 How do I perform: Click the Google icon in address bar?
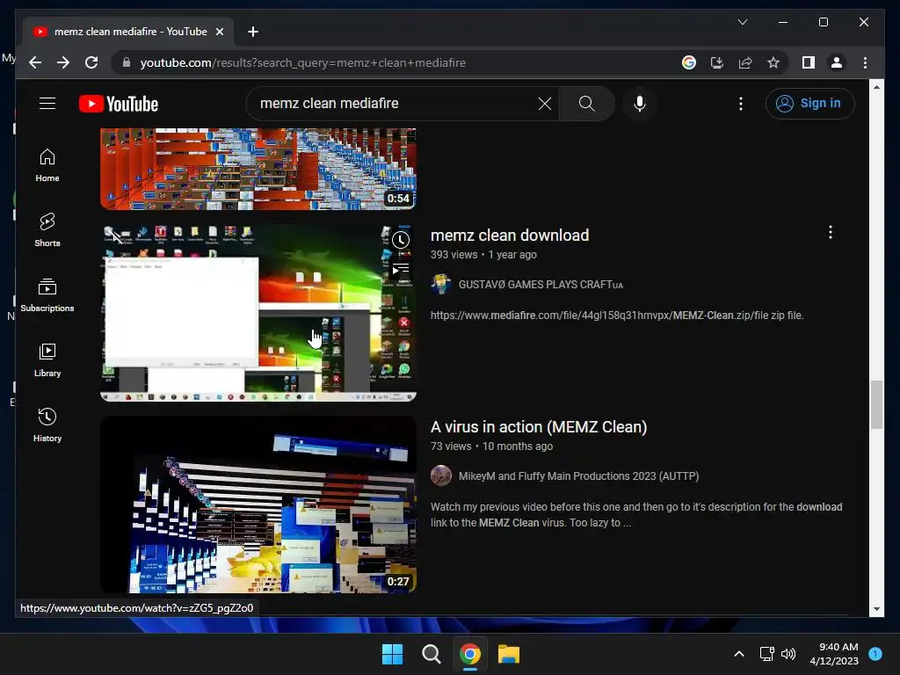[689, 62]
